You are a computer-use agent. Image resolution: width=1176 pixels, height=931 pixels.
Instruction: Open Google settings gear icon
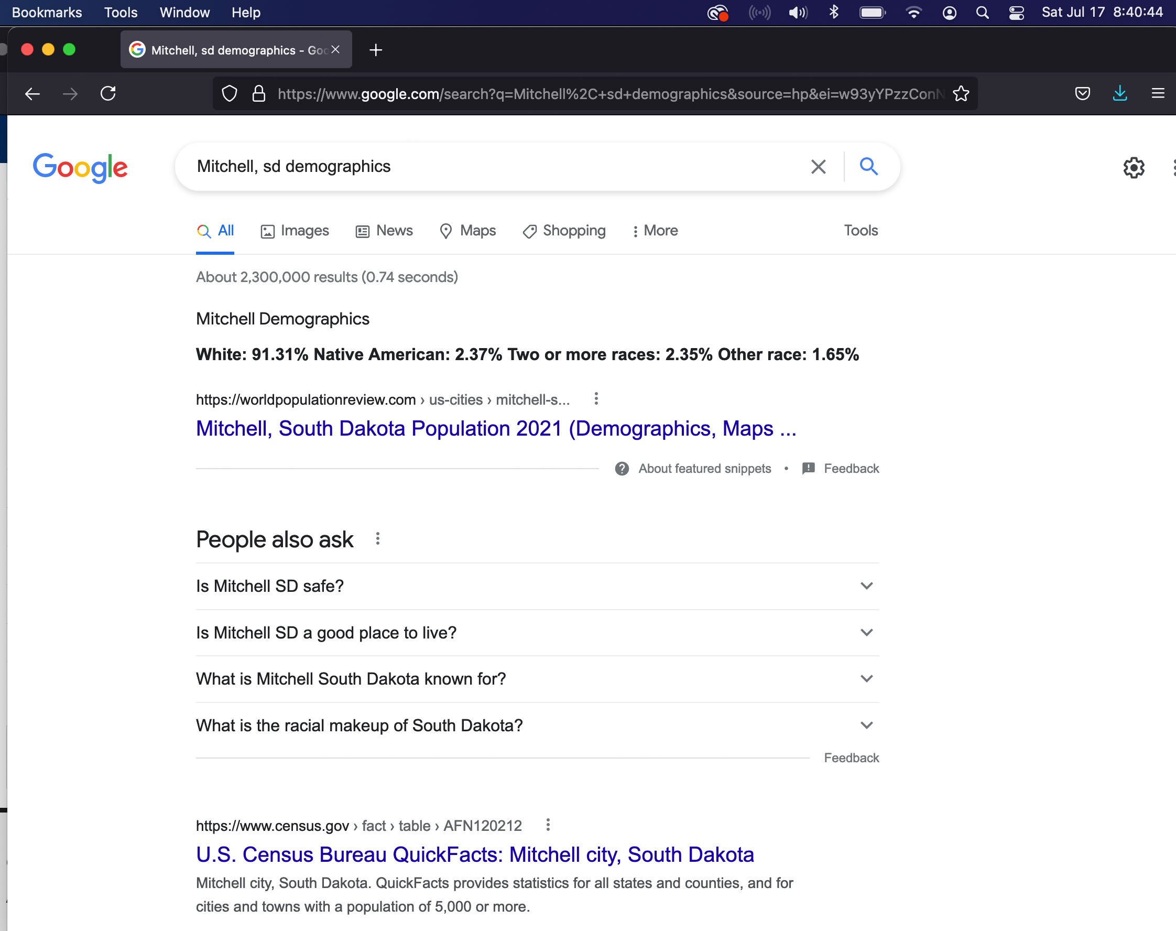point(1134,167)
